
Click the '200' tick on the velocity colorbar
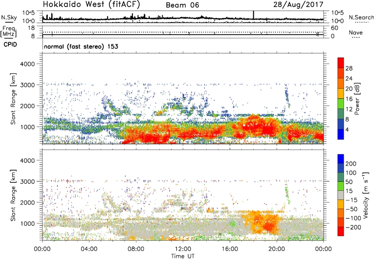coord(351,164)
